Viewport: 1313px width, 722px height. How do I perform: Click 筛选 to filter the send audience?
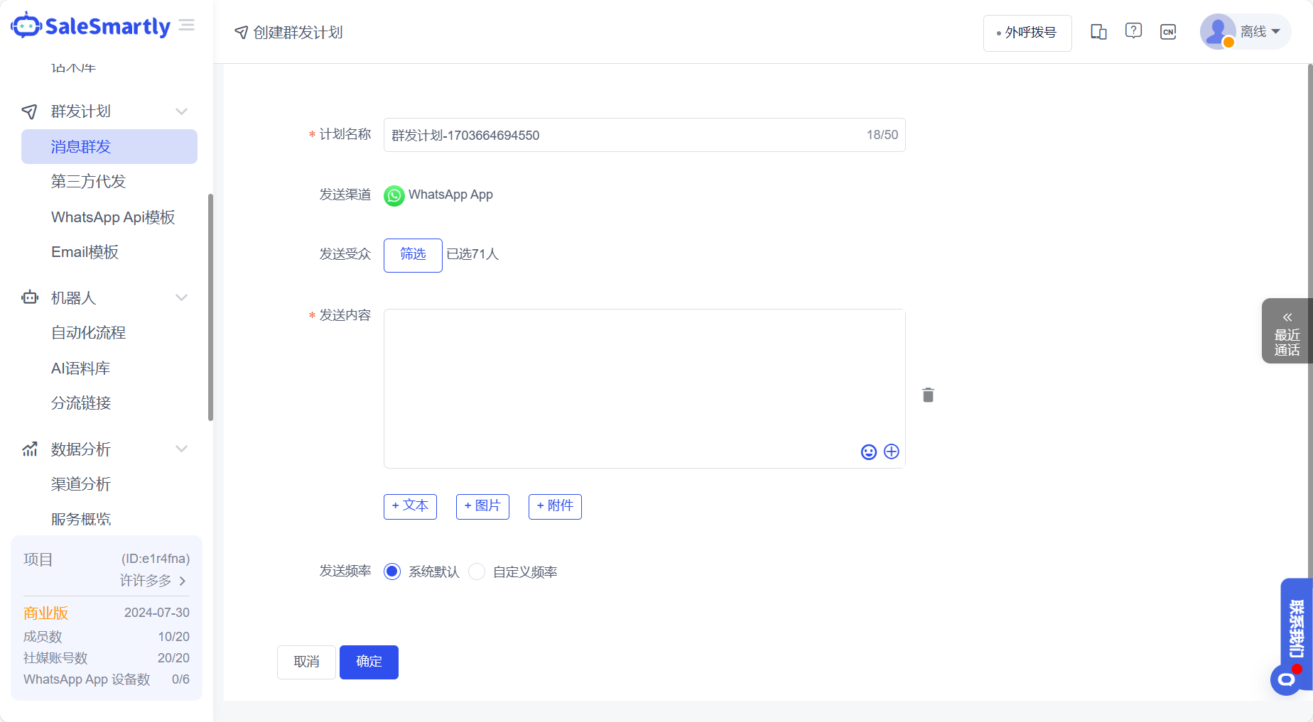pos(412,255)
